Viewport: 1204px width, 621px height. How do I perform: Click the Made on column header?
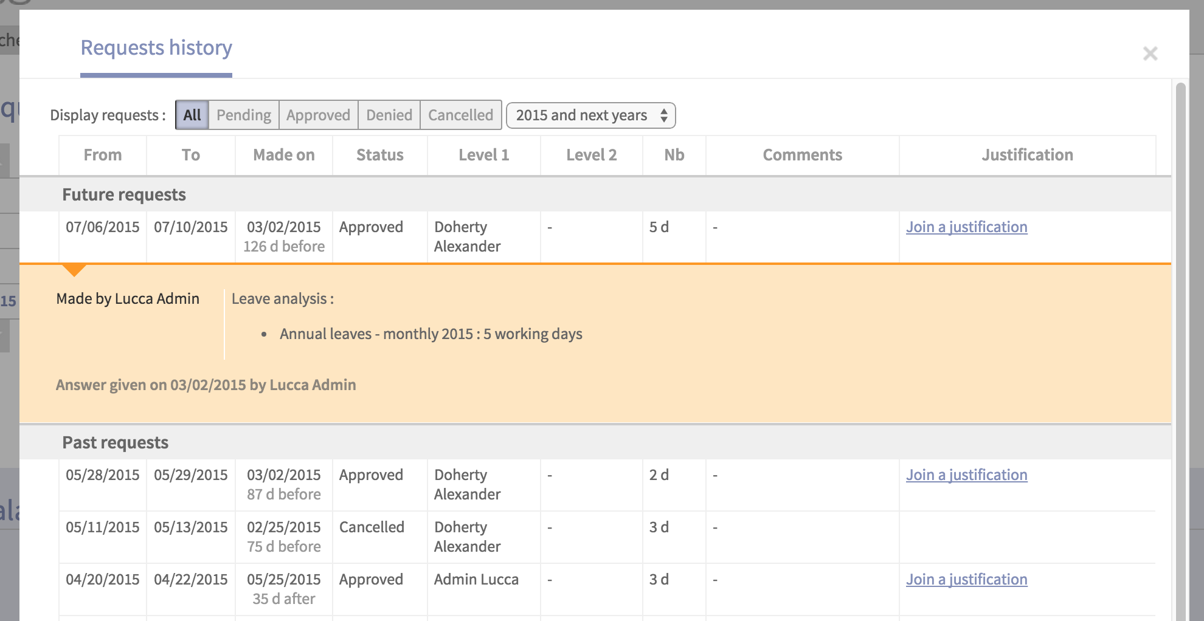284,155
